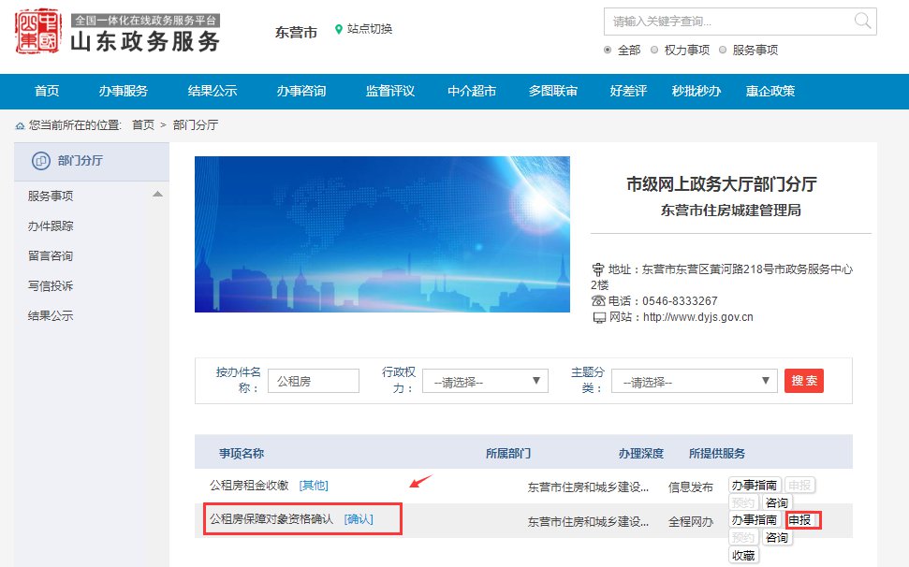Screen dimensions: 909x567
Task: Click the red 搜索 button
Action: [804, 381]
